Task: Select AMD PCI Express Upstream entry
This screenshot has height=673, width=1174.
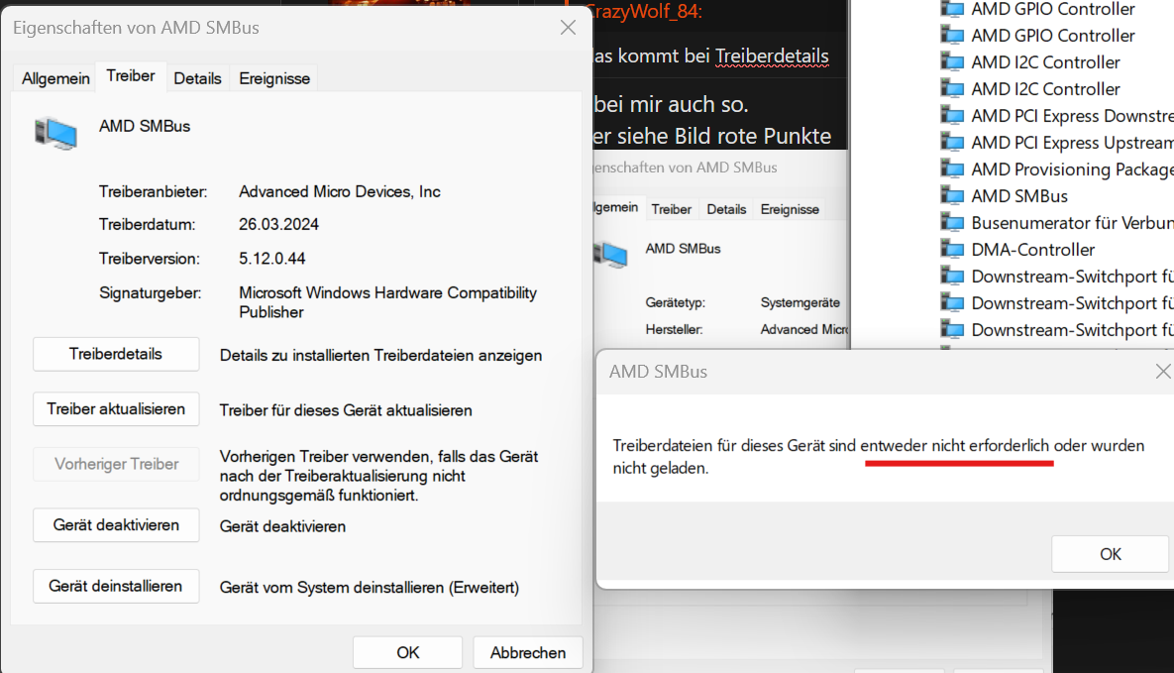Action: tap(1072, 143)
